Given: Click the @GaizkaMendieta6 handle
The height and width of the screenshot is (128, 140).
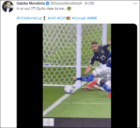Looking at the screenshot, I should [x=66, y=3].
